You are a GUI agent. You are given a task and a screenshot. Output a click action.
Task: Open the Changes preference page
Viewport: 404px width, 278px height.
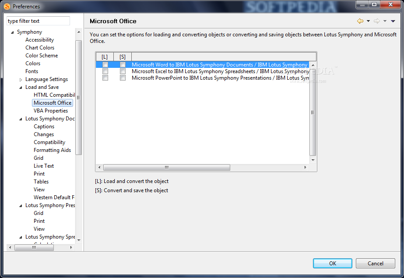pyautogui.click(x=43, y=134)
